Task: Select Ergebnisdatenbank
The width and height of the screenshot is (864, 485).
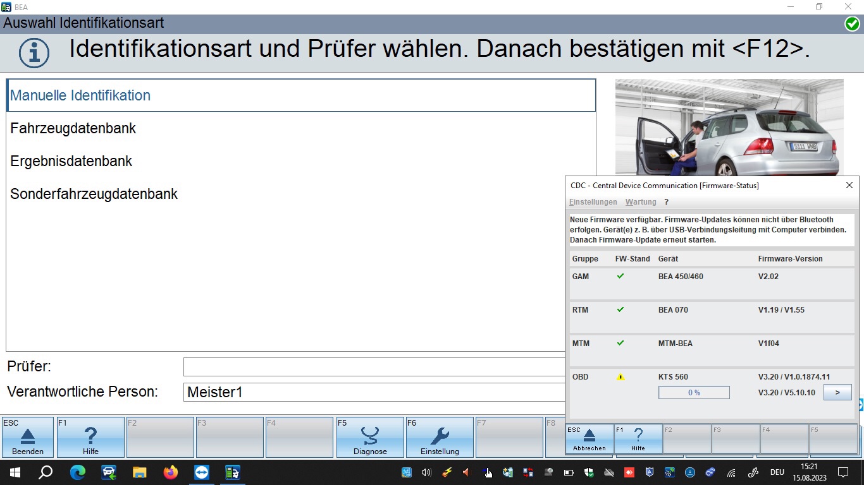Action: point(301,161)
